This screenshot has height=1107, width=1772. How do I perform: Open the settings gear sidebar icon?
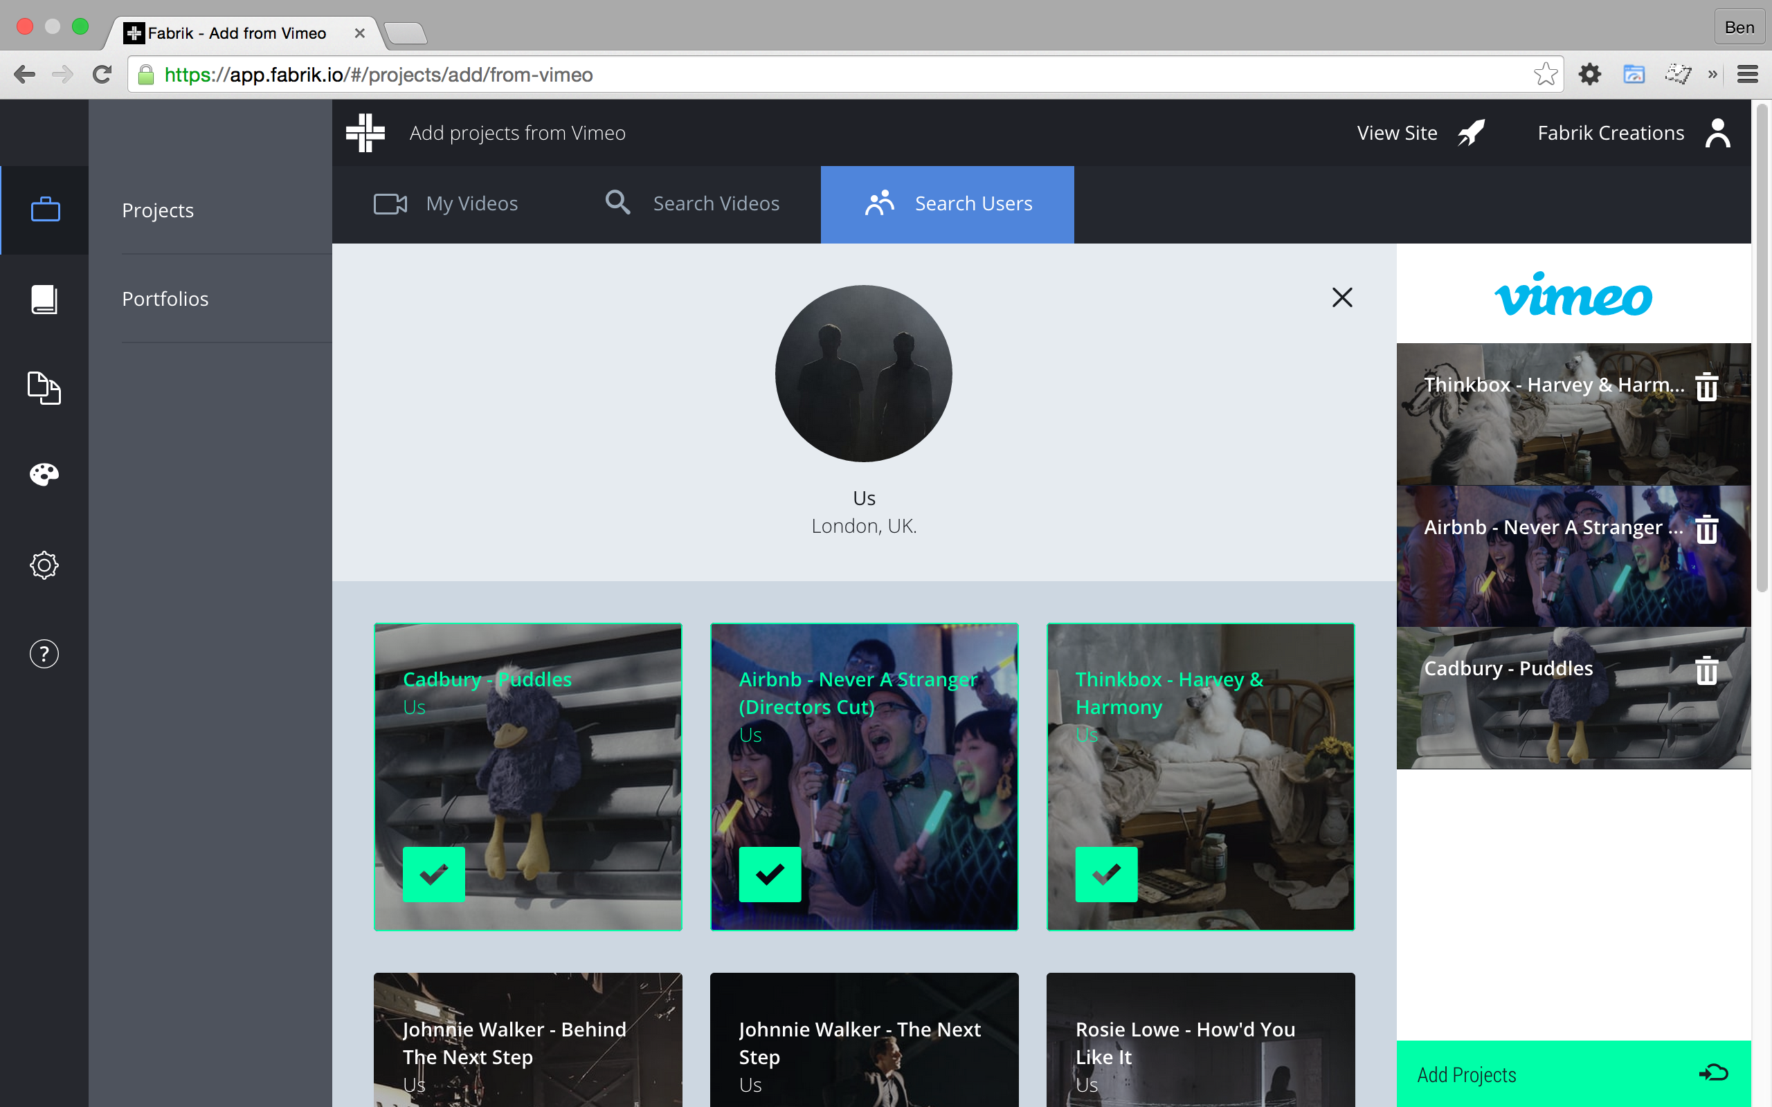[x=45, y=565]
